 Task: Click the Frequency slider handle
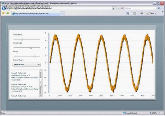pyautogui.click(x=22, y=40)
